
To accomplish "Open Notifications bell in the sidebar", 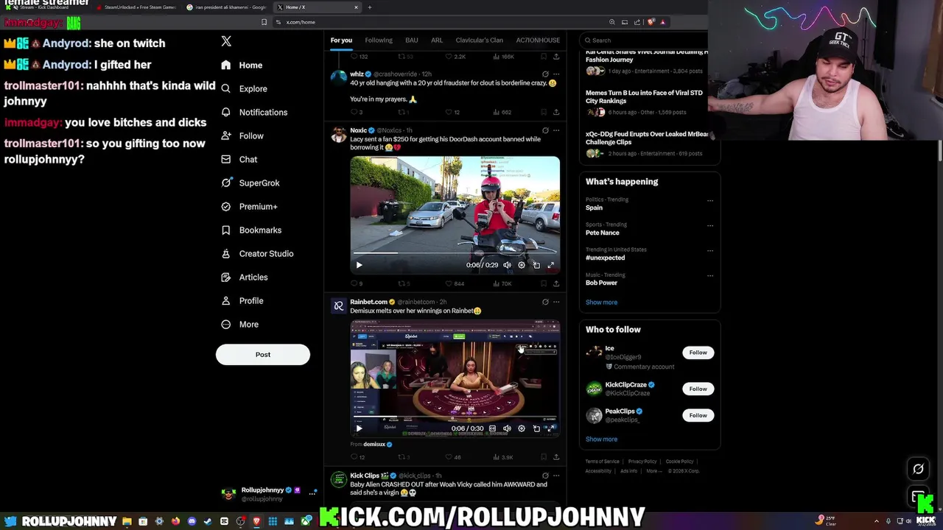I will [225, 112].
